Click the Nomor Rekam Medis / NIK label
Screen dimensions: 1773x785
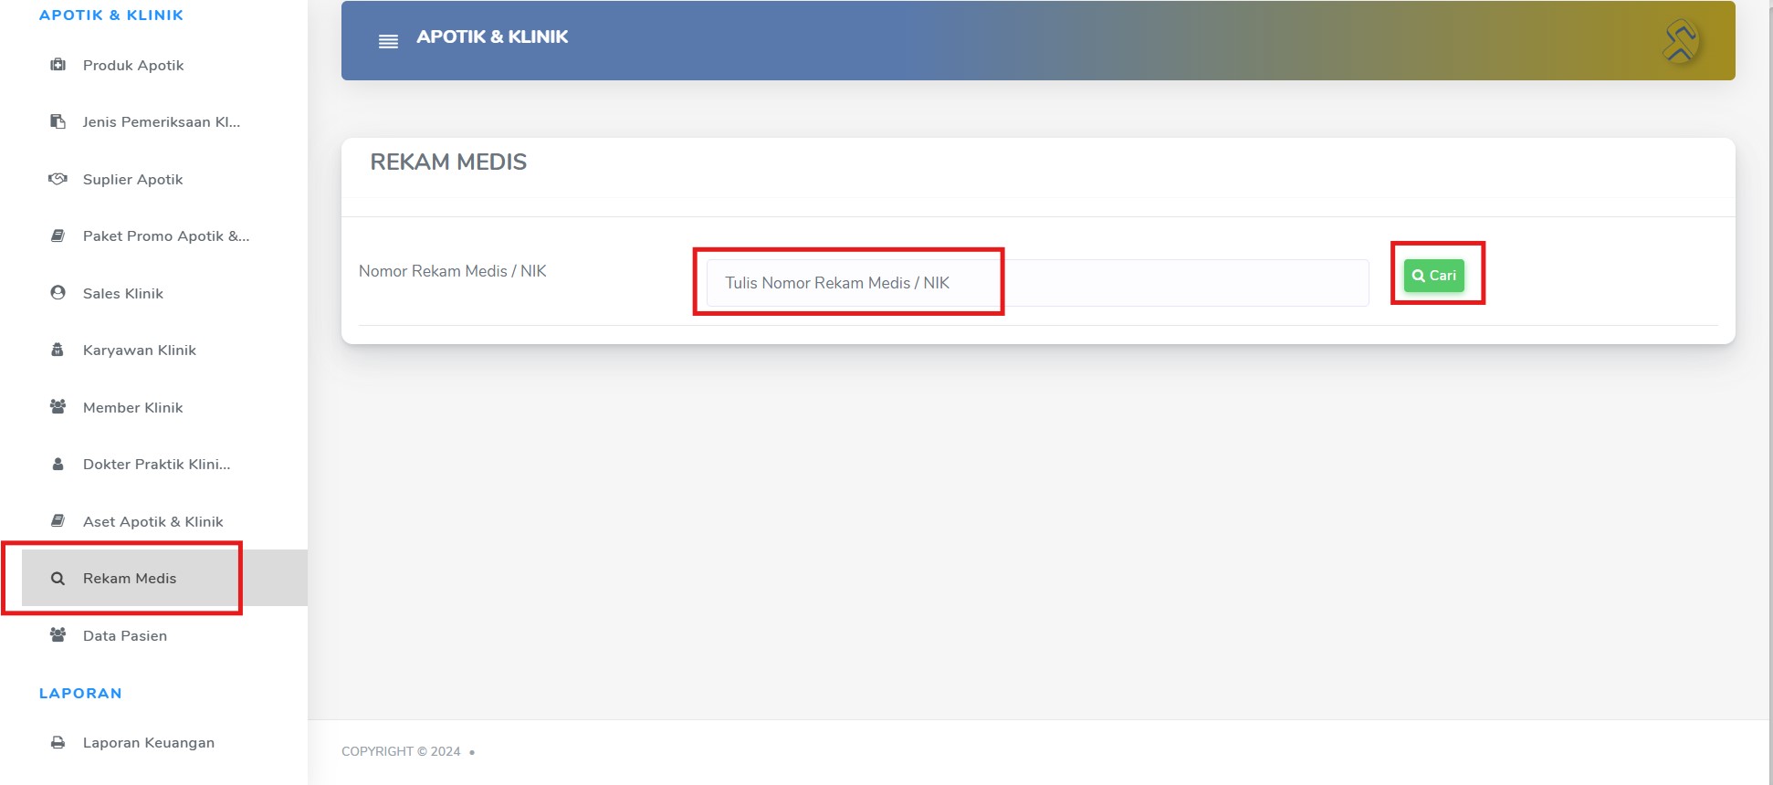(453, 271)
